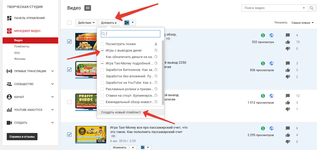Click comments bubble icon on Profit Birds row
The height and width of the screenshot is (150, 317).
click(288, 96)
